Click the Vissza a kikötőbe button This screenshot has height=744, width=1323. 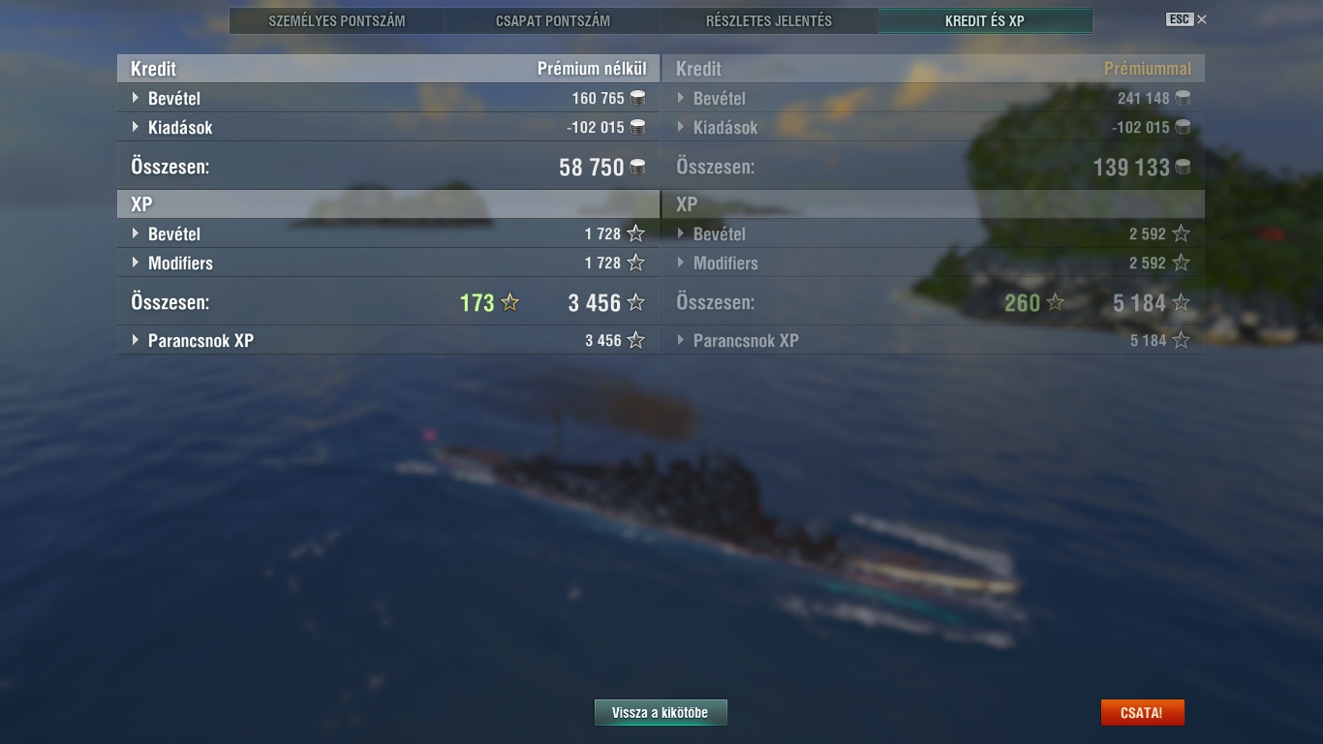[661, 713]
